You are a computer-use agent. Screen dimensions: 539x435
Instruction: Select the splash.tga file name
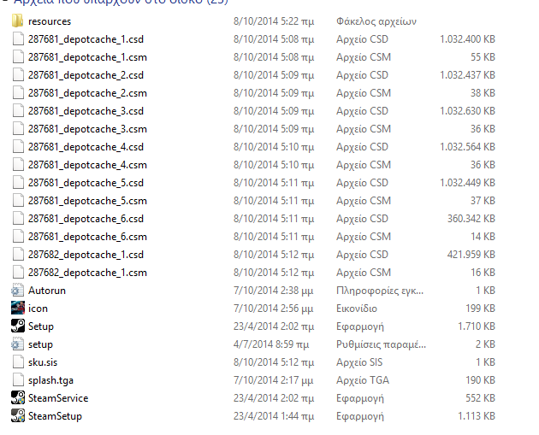(50, 380)
